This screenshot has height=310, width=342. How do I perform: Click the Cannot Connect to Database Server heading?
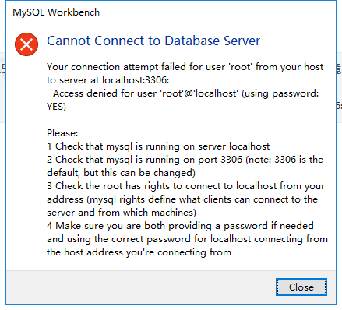tap(153, 41)
